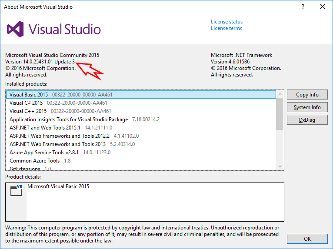This screenshot has height=249, width=333.
Task: Select Visual C# 2015 entry
Action: [26, 103]
